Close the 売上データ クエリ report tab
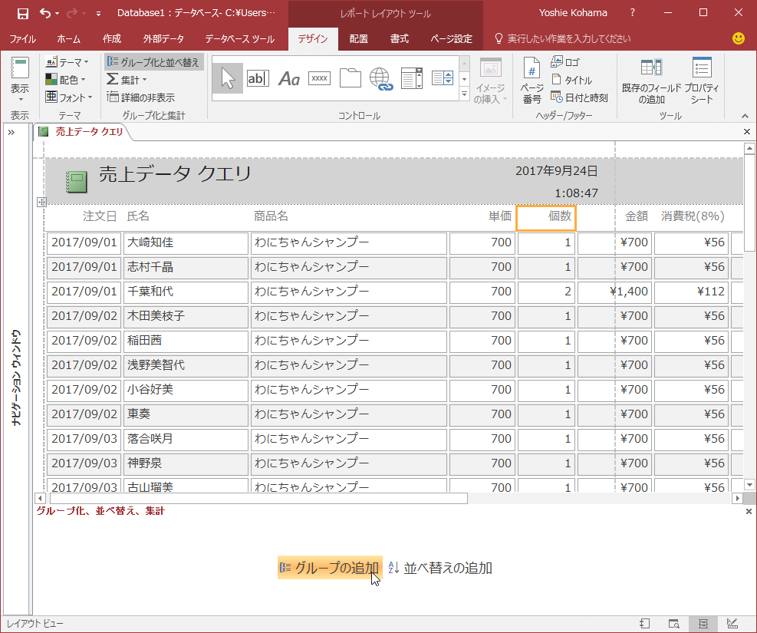 click(747, 131)
